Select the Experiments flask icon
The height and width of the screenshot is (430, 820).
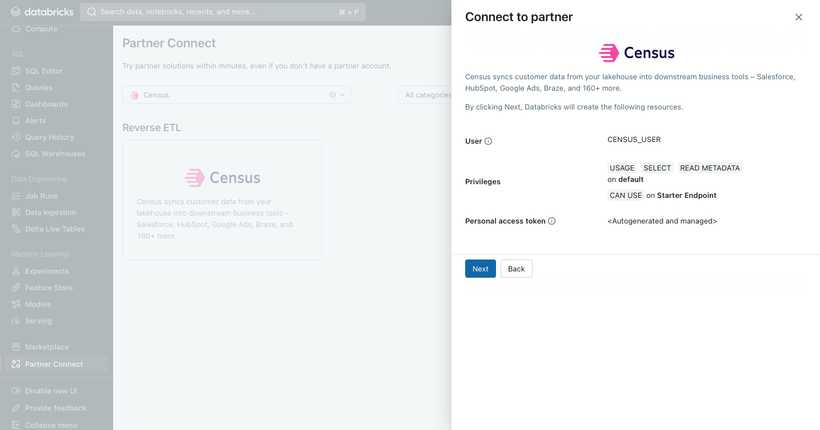pyautogui.click(x=16, y=271)
